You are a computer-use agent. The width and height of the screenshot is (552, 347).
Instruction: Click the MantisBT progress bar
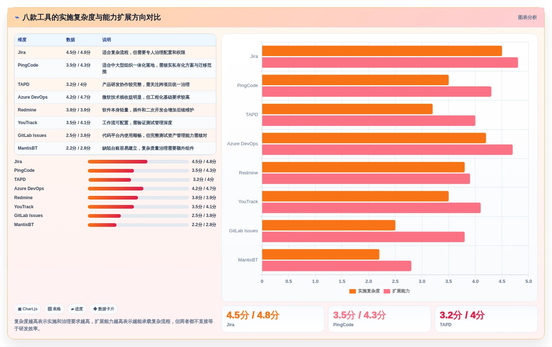(138, 225)
